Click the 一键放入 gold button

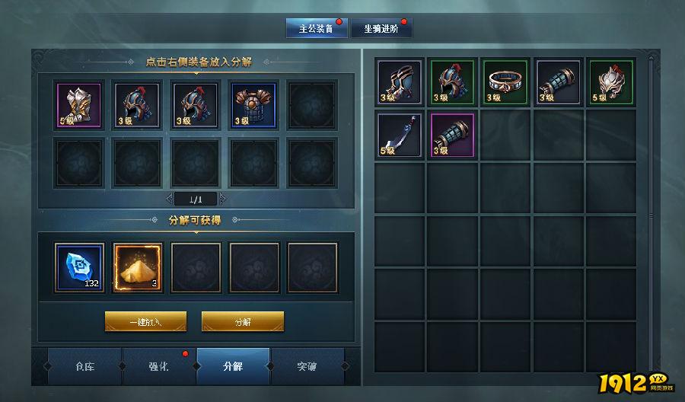tap(145, 321)
